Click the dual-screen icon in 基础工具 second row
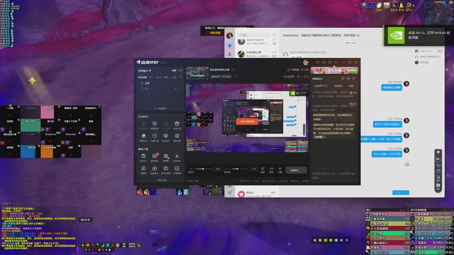 tap(166, 168)
